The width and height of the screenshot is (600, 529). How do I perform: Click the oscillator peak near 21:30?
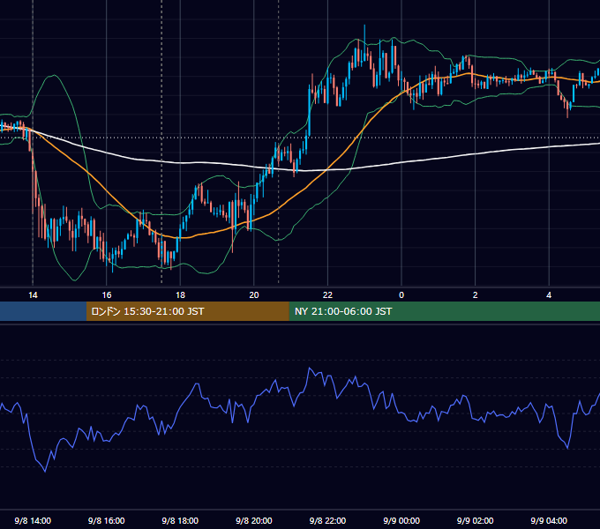click(310, 369)
